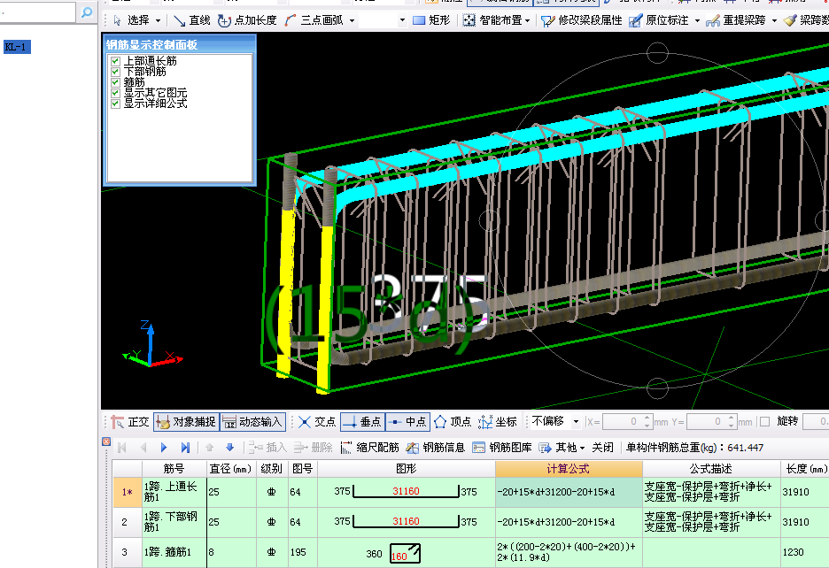
Task: Expand the 三点画弧 dropdown arrow
Action: [x=353, y=20]
